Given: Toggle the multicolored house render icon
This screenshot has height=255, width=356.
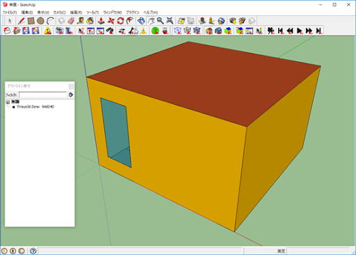Looking at the screenshot, I should tap(228, 31).
